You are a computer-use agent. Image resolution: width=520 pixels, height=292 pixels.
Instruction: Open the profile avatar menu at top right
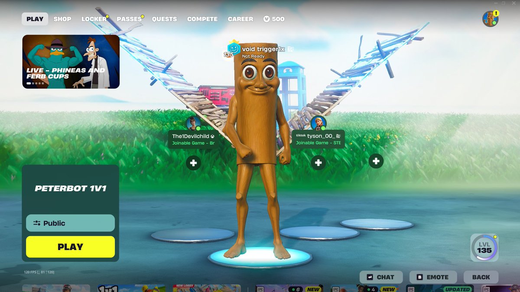[x=491, y=19]
